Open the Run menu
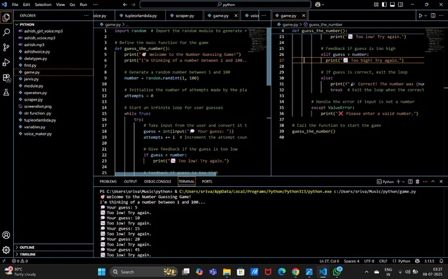This screenshot has height=279, width=448. pos(84,5)
